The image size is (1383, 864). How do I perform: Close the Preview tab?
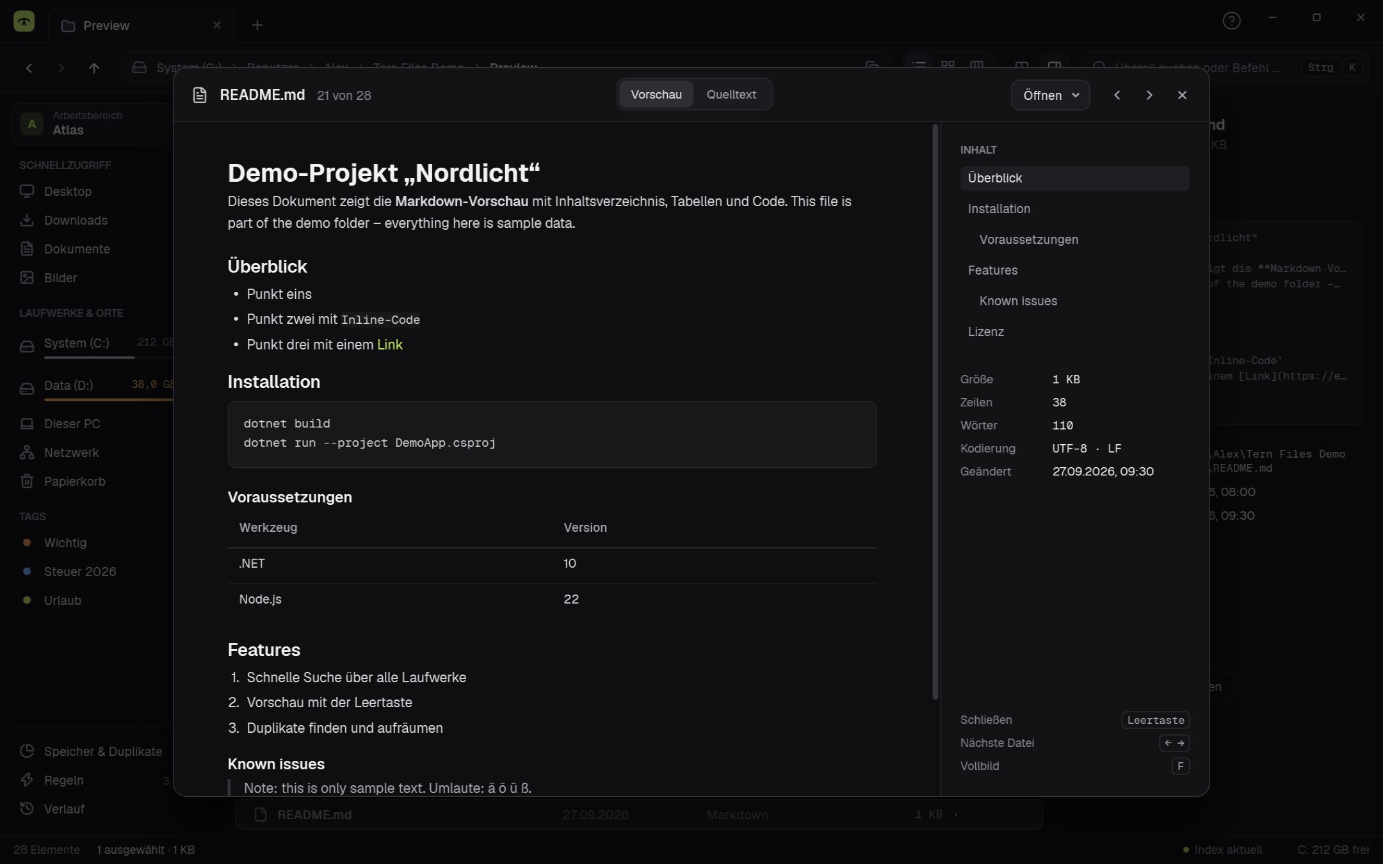coord(217,25)
